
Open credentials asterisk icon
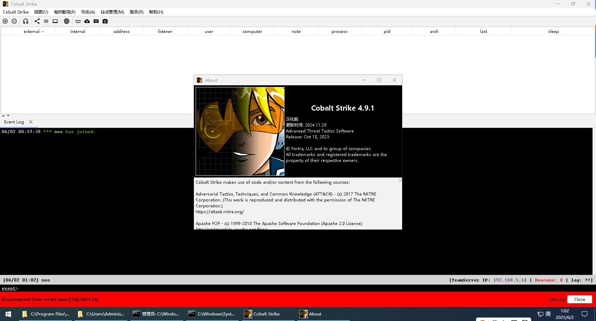pyautogui.click(x=78, y=21)
